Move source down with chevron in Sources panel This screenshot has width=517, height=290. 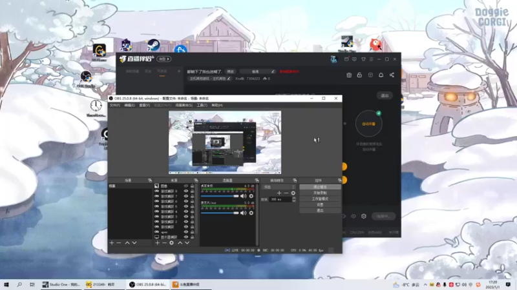(x=187, y=243)
